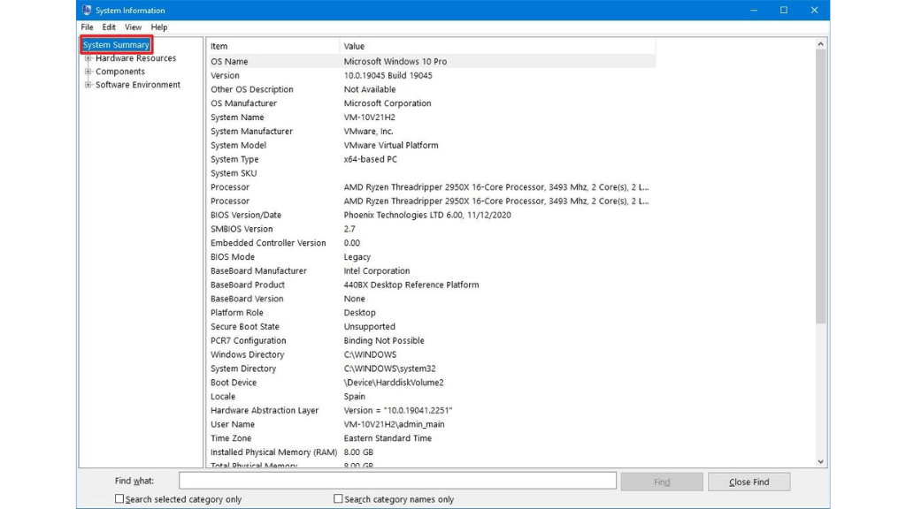Expand the Software Environment tree node
This screenshot has width=906, height=509.
(x=88, y=85)
